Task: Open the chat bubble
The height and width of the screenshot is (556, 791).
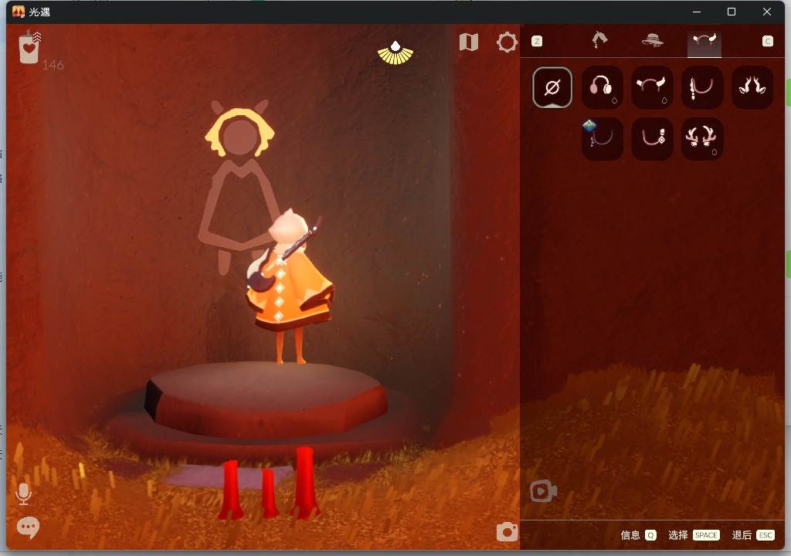Action: (29, 527)
